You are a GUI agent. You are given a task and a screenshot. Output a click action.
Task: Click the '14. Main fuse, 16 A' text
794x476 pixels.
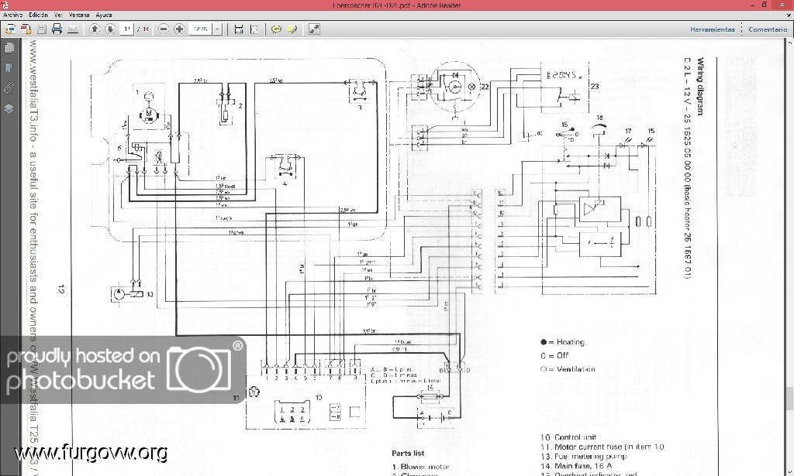[576, 466]
